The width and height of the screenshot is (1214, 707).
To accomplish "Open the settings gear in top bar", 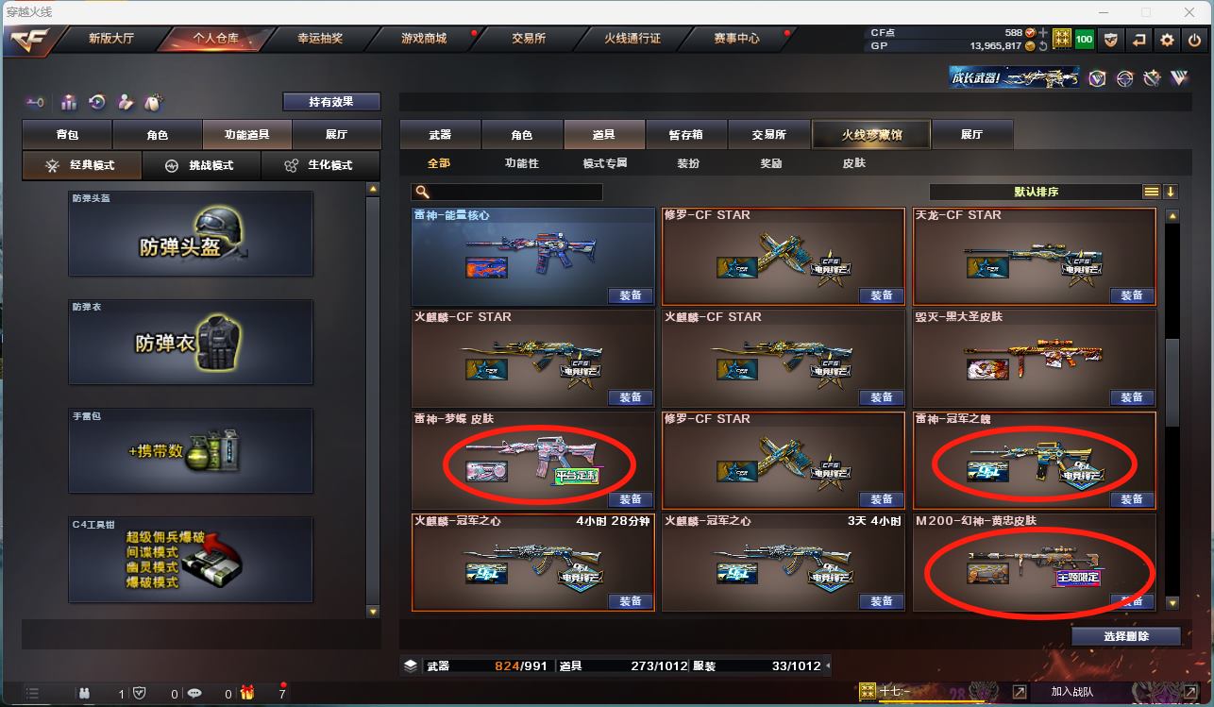I will click(x=1168, y=40).
